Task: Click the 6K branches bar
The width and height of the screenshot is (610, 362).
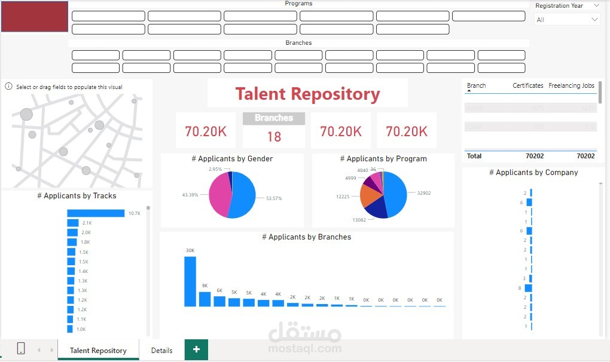Action: tap(219, 302)
